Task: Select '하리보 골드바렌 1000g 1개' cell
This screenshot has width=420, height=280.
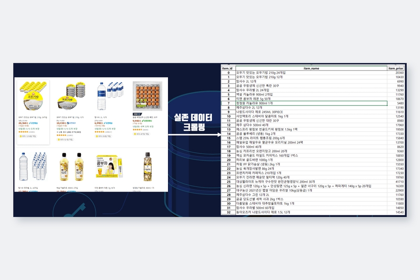Action: (311, 160)
